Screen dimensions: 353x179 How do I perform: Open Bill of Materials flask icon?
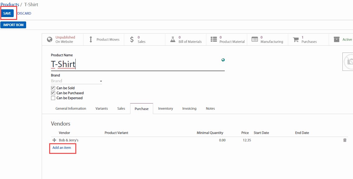point(173,39)
